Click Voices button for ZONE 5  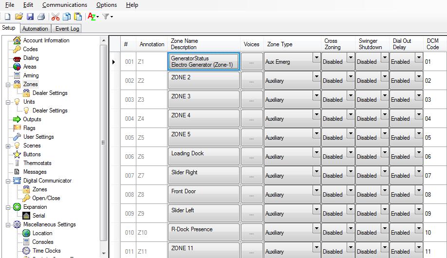(251, 137)
